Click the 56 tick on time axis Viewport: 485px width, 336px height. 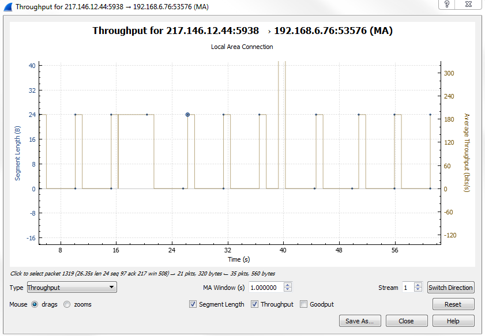click(394, 250)
